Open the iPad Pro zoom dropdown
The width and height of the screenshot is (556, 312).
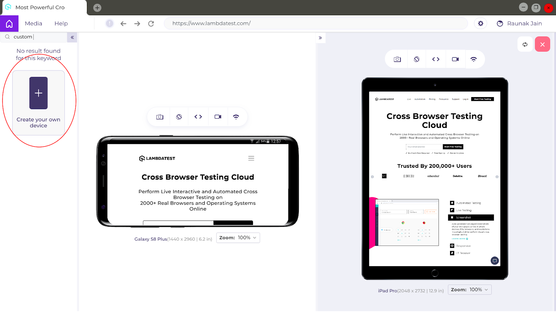click(470, 290)
